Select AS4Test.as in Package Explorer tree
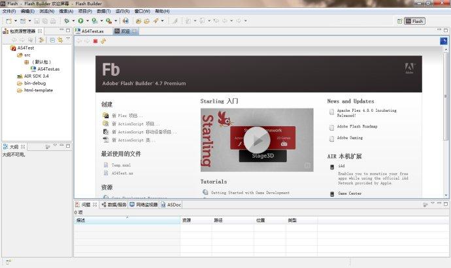Screen dimensions: 451x268 click(45, 69)
